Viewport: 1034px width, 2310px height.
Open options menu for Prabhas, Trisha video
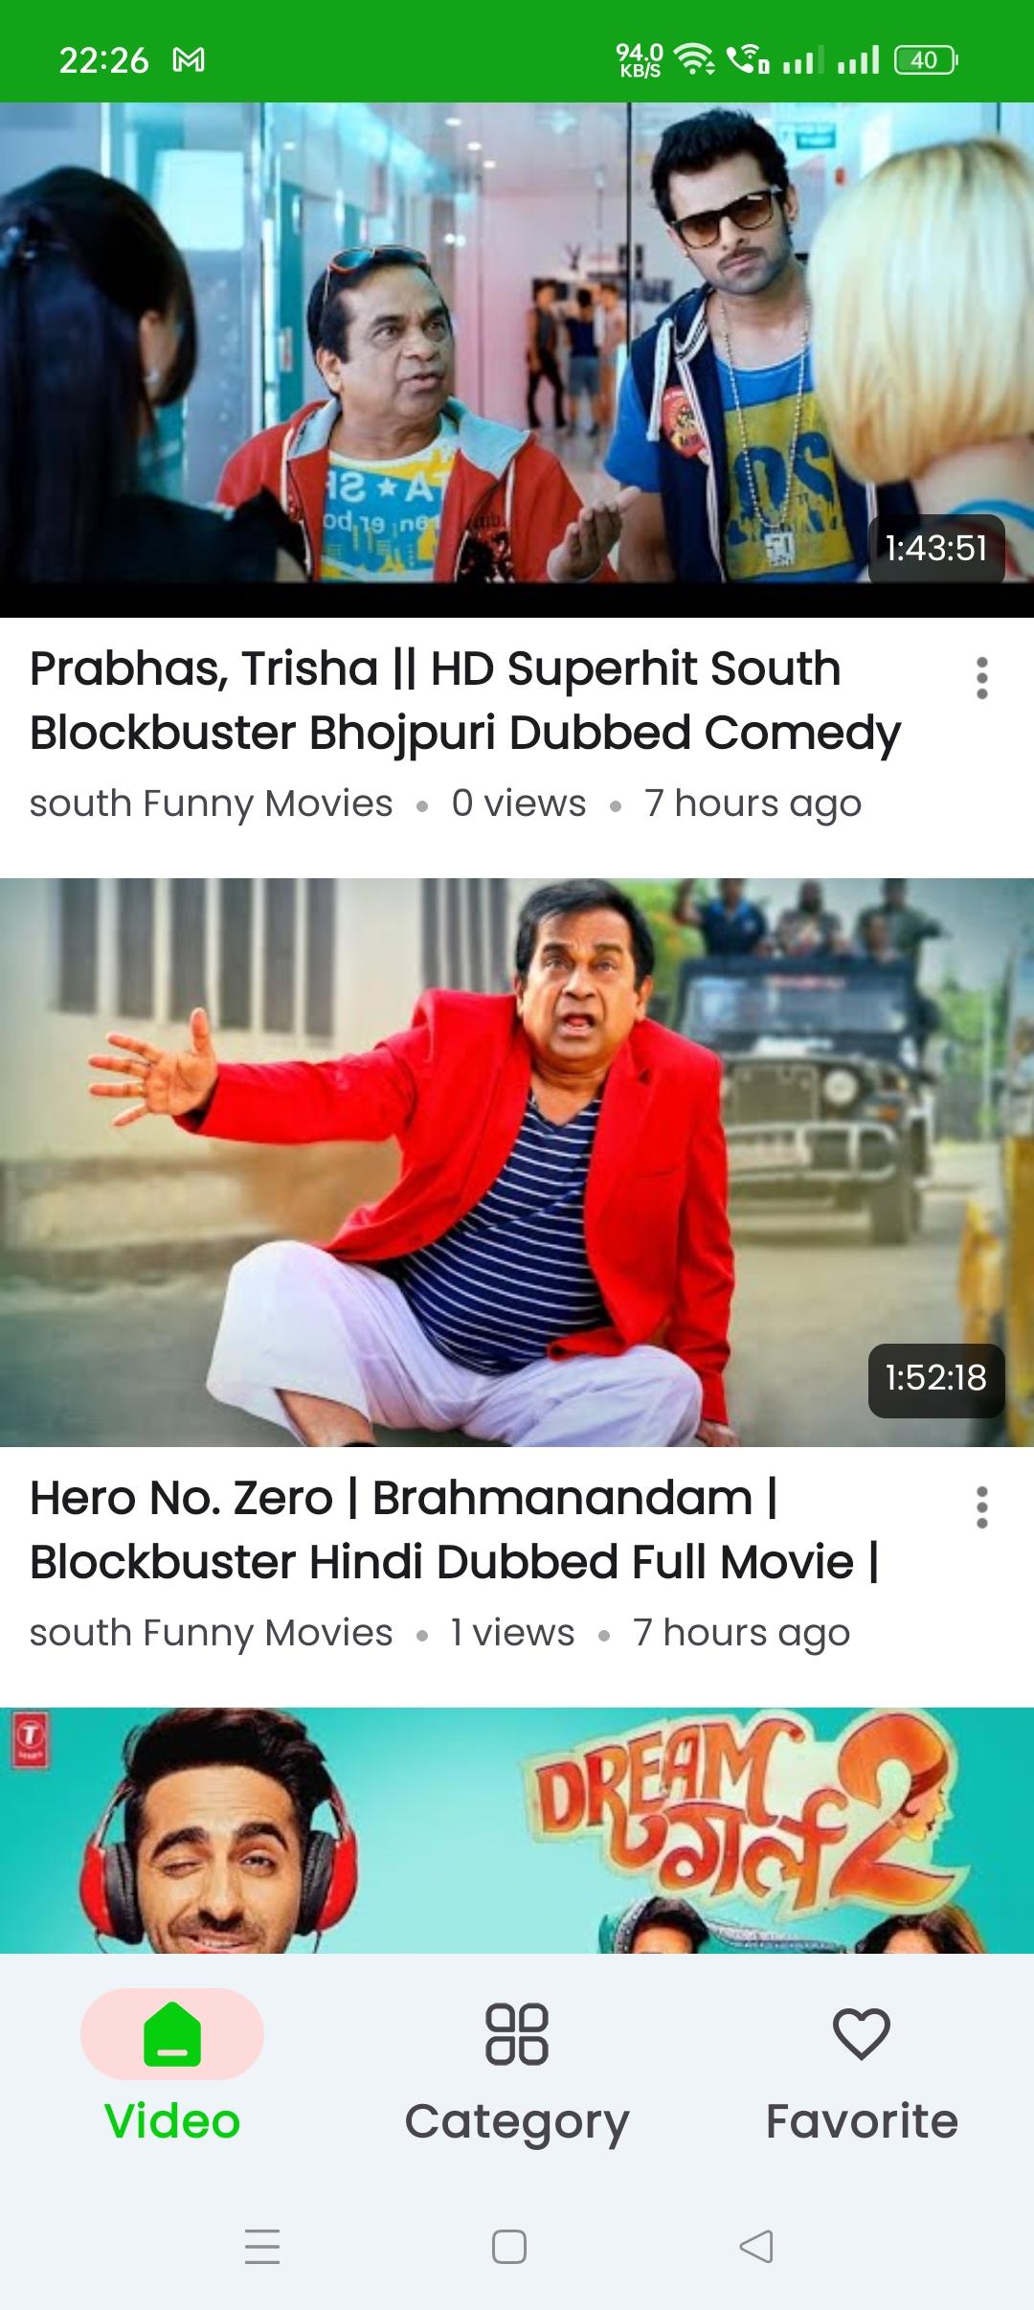pos(981,678)
